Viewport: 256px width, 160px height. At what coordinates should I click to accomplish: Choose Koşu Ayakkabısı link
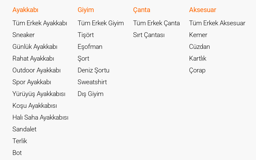click(35, 106)
